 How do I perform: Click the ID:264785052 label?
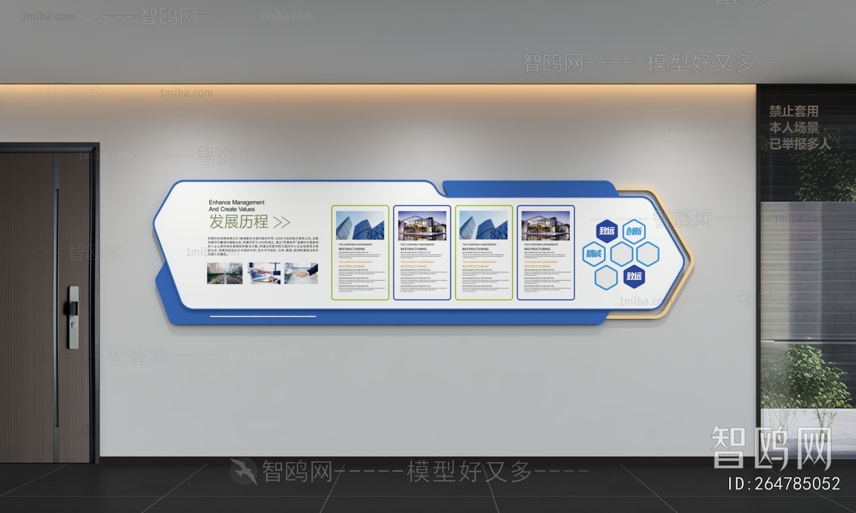coord(784,484)
